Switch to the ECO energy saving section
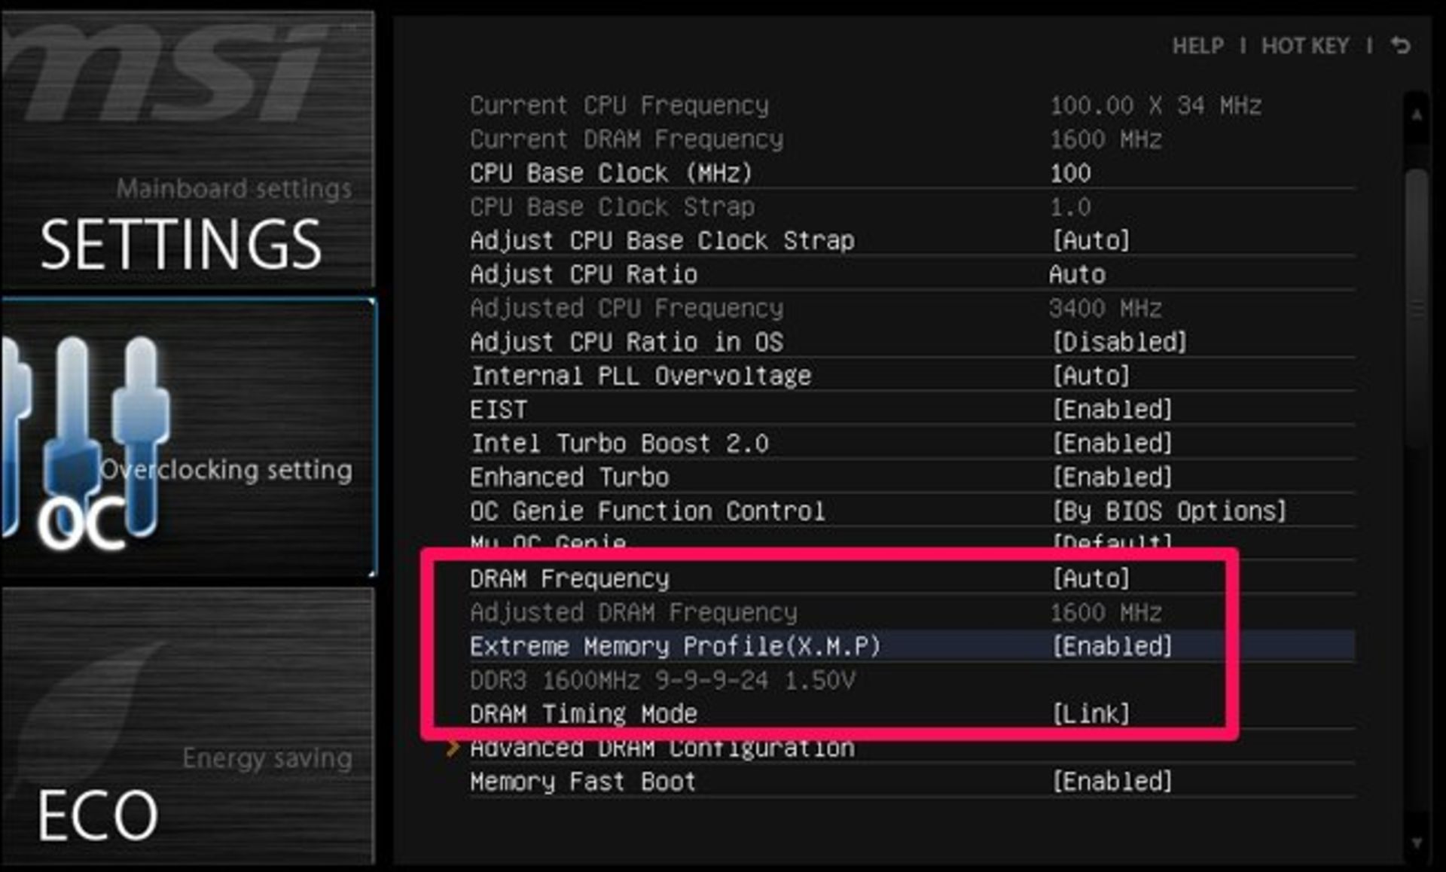The image size is (1446, 872). [98, 815]
